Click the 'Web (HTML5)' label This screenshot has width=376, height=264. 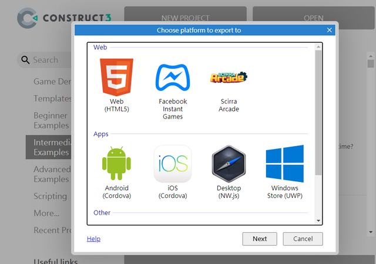[x=116, y=105]
